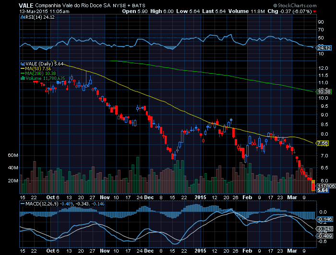Click the 2015 label on the price-panel date axis
Screen dimensions: 336x255
(x=200, y=197)
